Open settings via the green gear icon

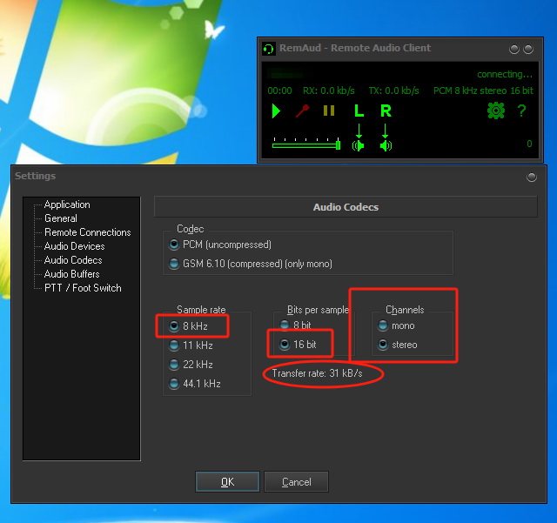click(x=496, y=111)
